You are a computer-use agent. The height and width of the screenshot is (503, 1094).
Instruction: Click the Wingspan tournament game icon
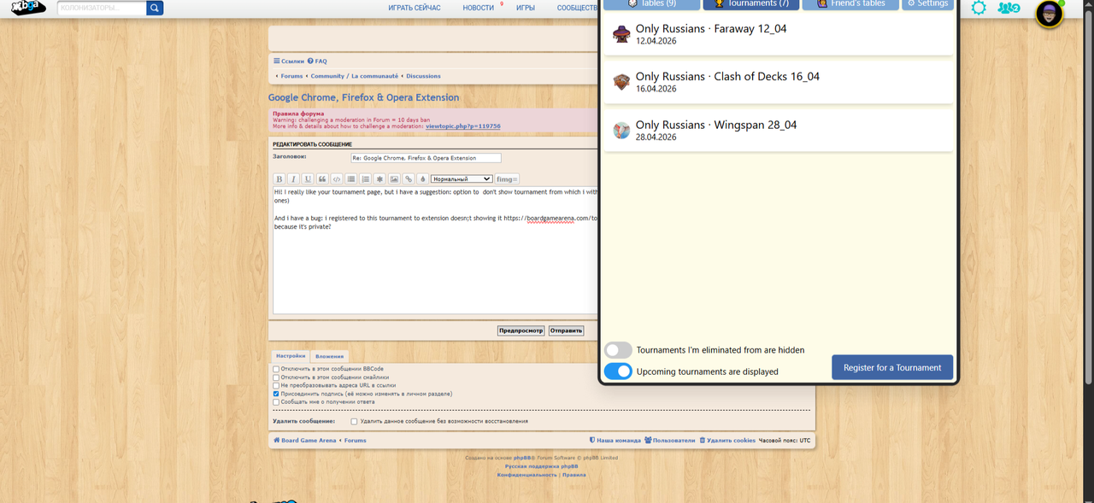(x=621, y=130)
